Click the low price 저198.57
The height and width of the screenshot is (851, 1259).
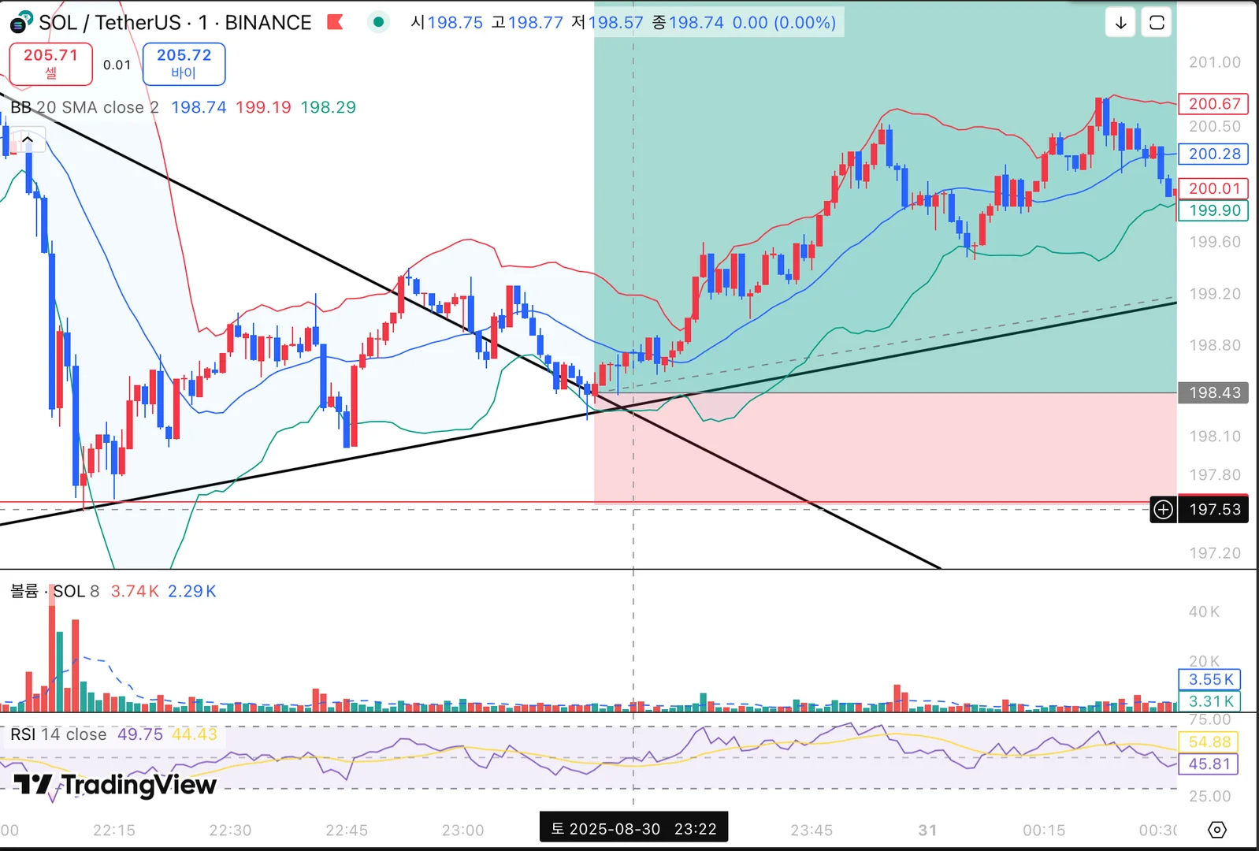pyautogui.click(x=607, y=23)
